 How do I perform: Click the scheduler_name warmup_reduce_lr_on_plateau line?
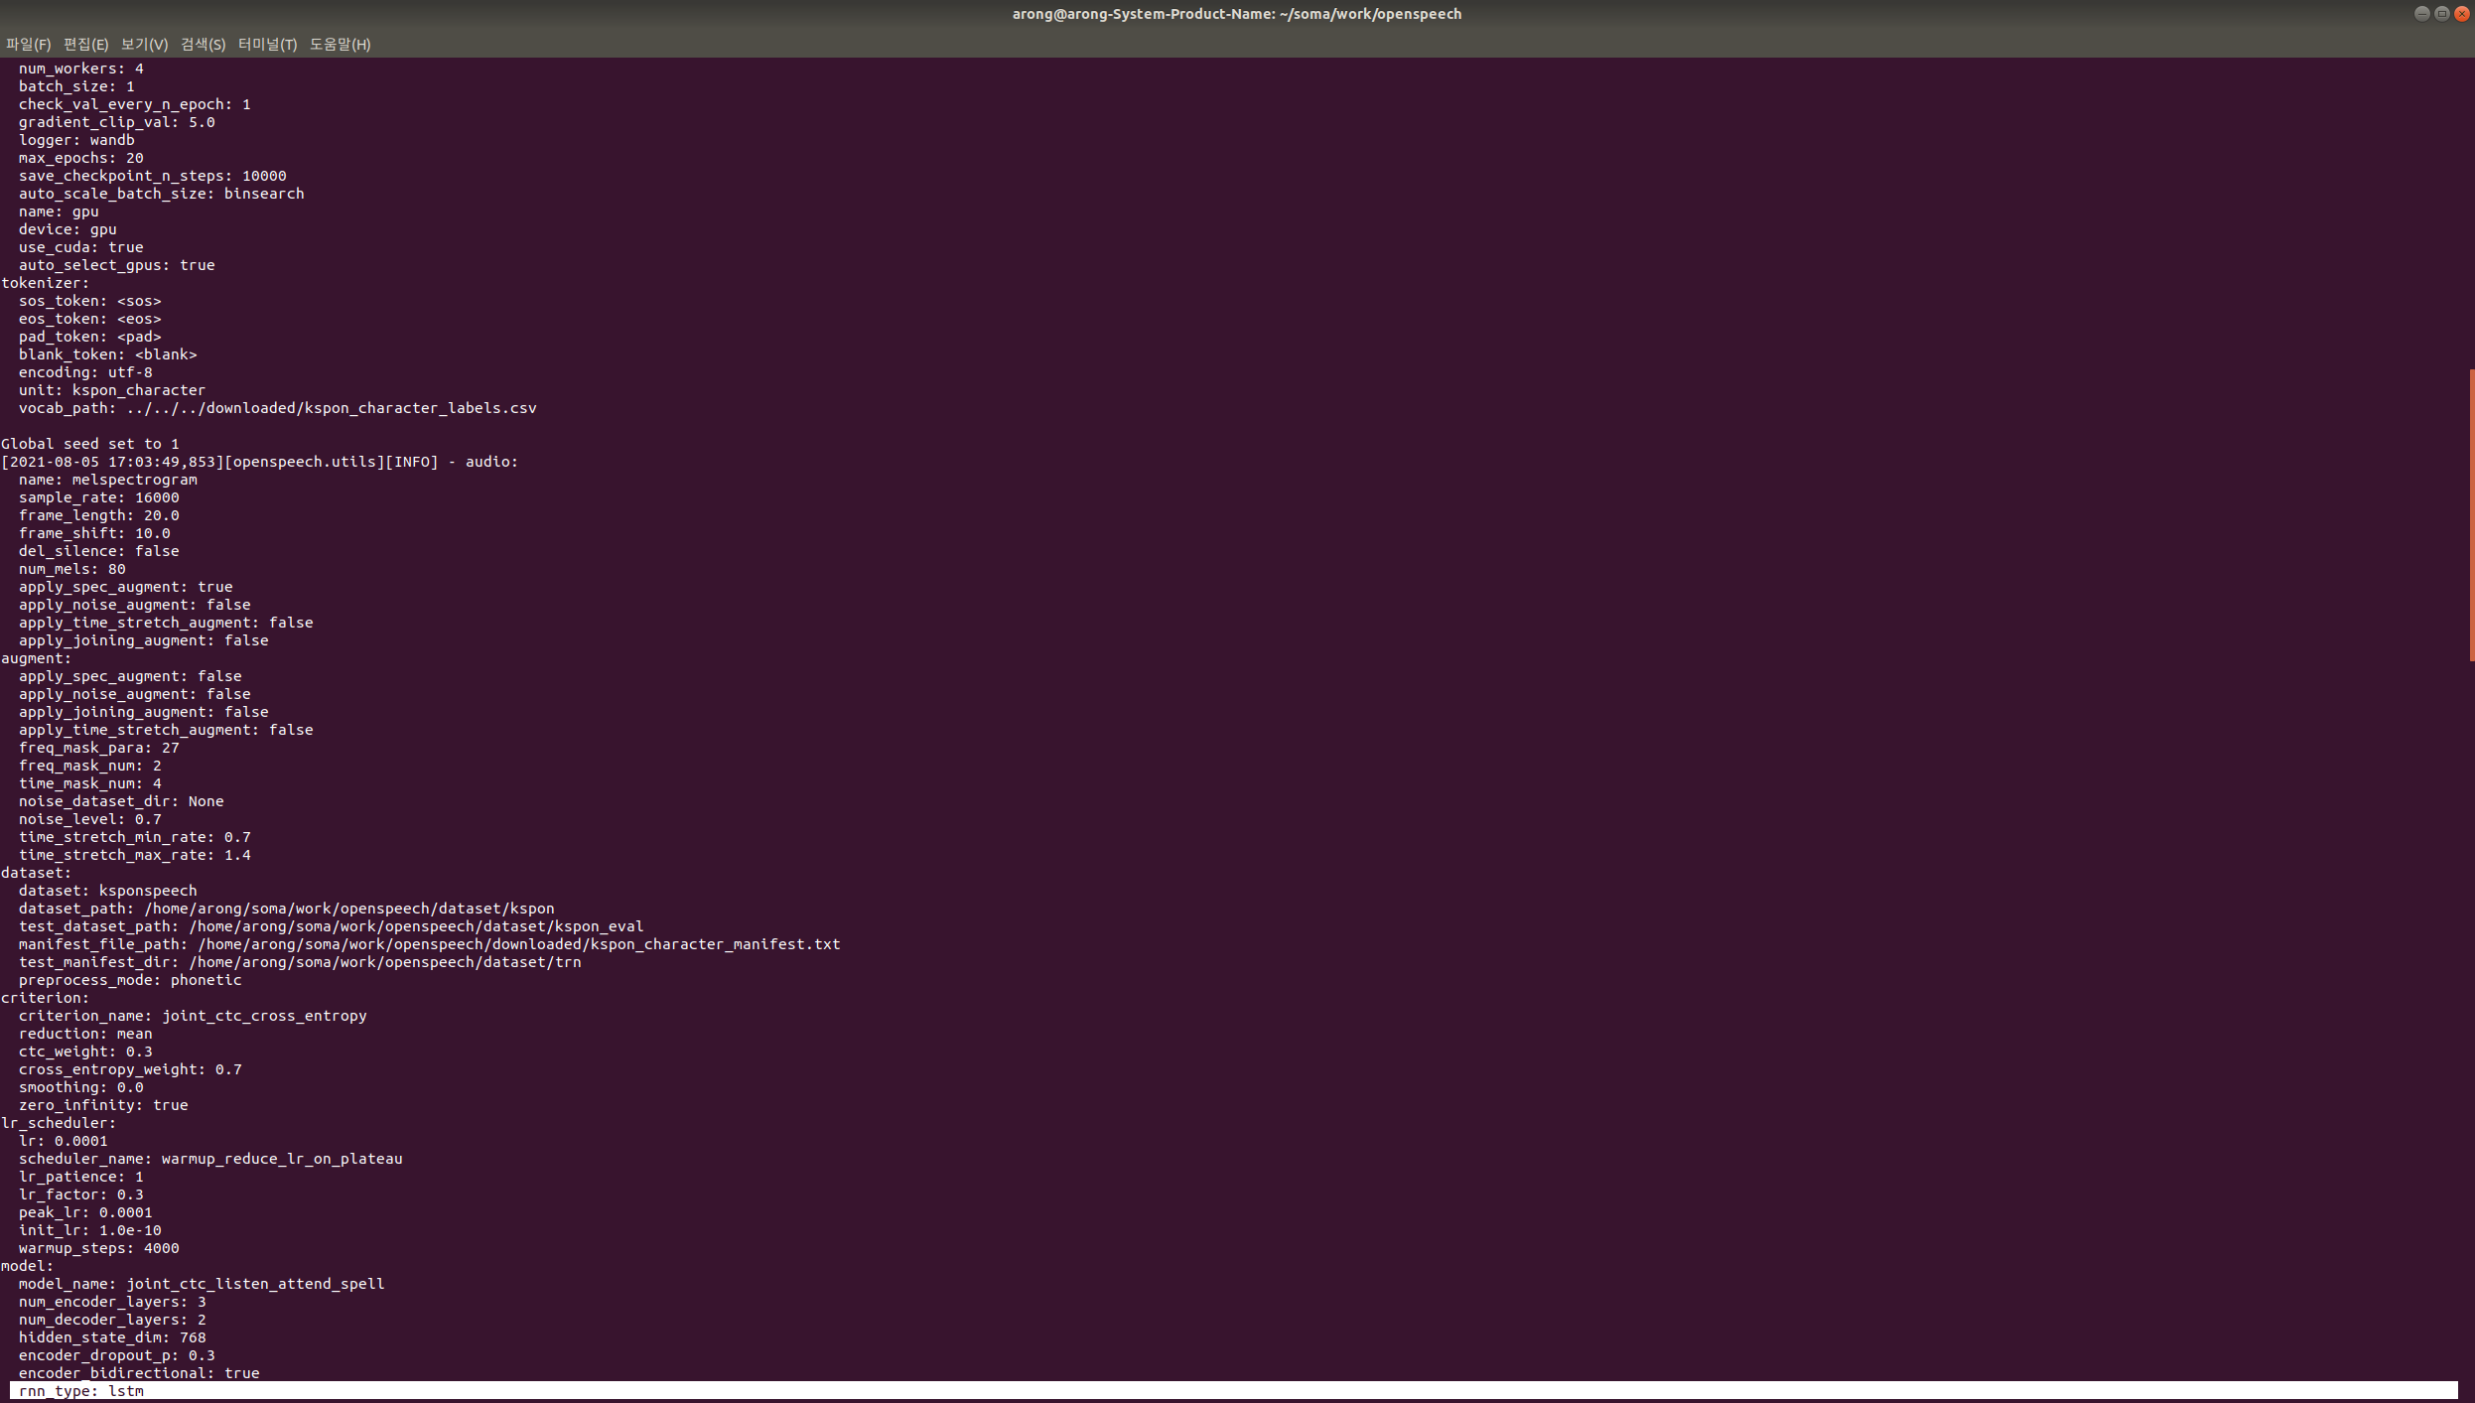click(210, 1159)
